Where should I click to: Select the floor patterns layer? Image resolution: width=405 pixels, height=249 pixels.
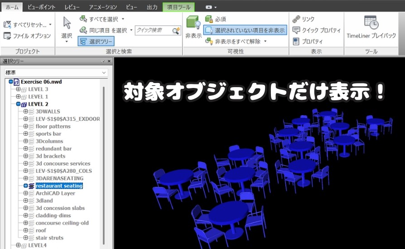tap(53, 126)
